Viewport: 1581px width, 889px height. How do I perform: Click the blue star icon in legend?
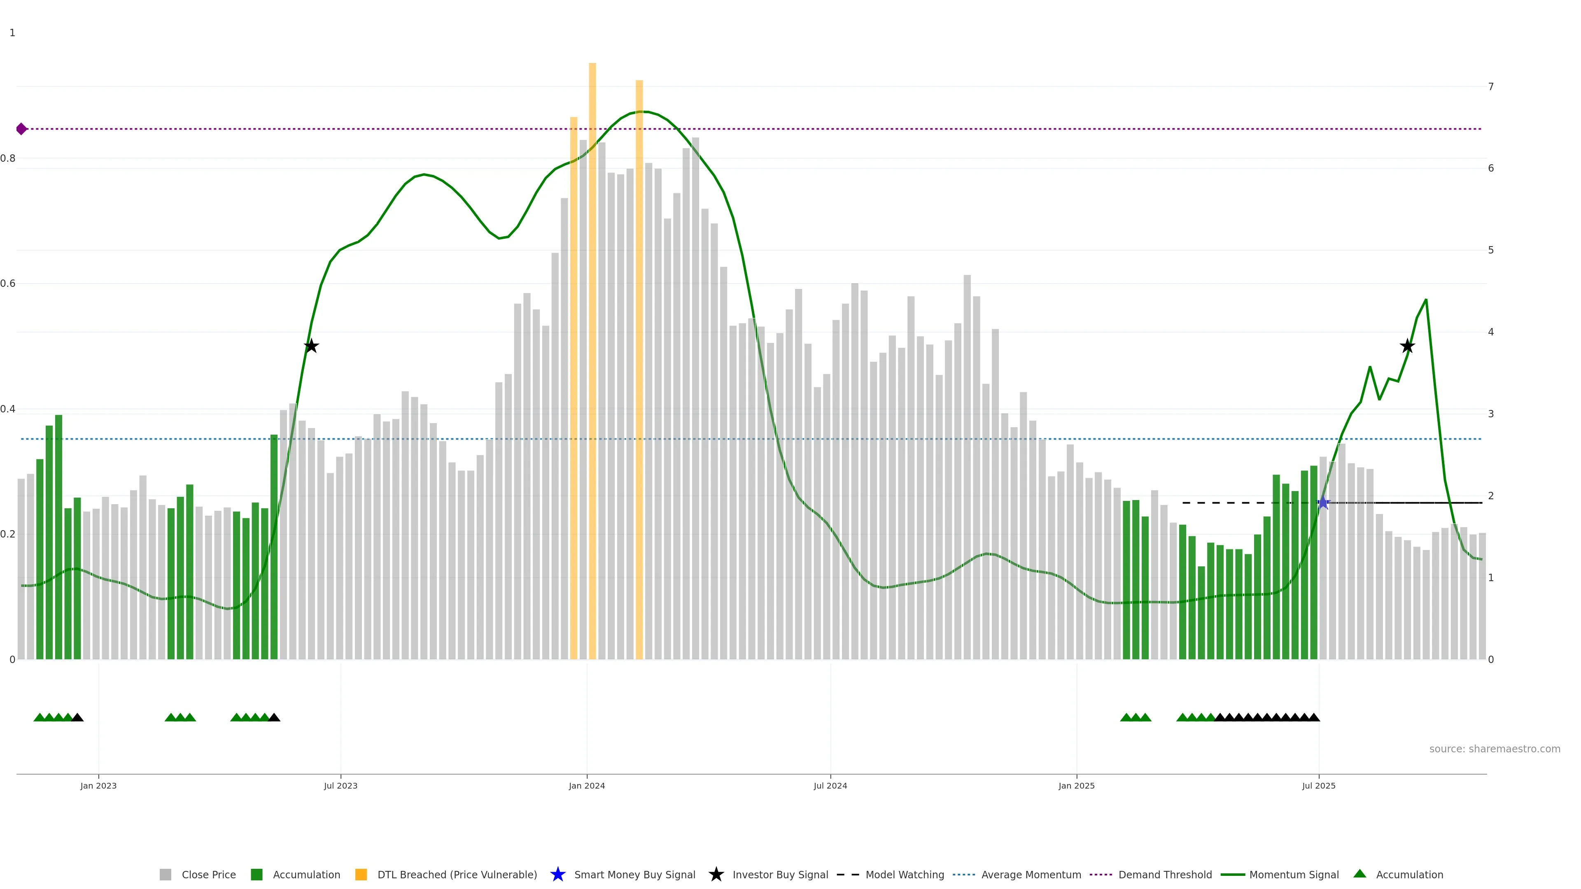click(x=557, y=874)
